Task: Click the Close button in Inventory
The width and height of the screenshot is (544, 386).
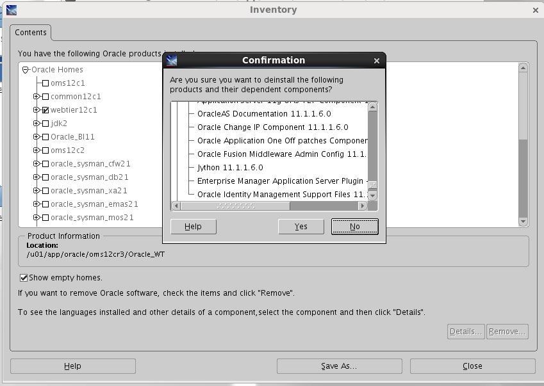Action: point(472,366)
